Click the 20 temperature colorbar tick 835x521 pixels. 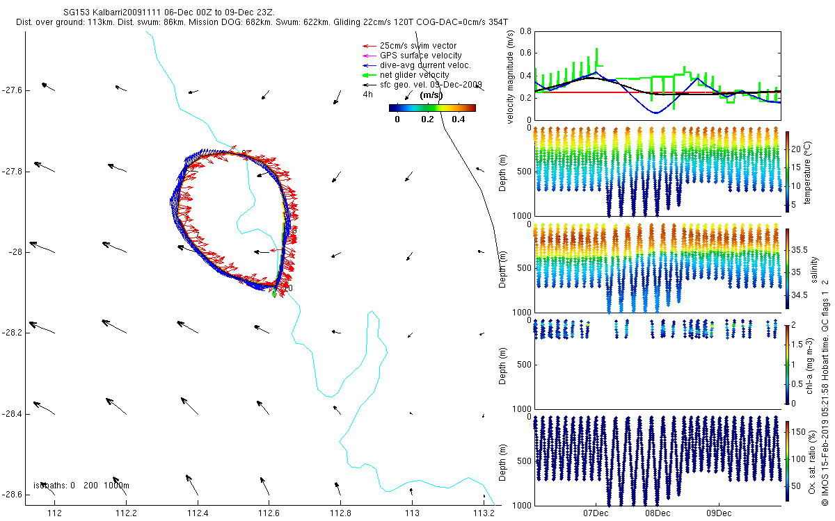pyautogui.click(x=797, y=149)
